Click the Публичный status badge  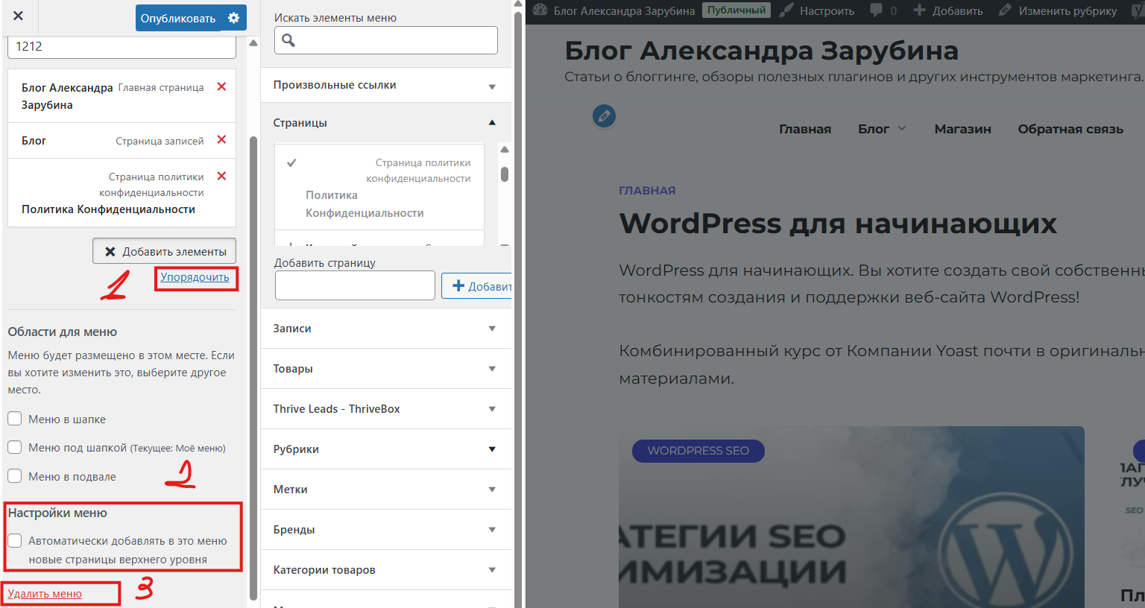coord(736,10)
